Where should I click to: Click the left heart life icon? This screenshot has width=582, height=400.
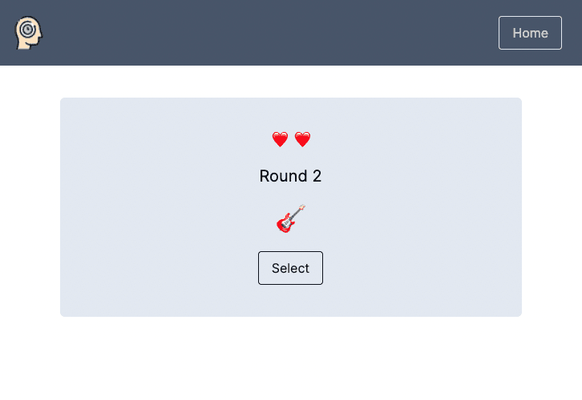[280, 140]
